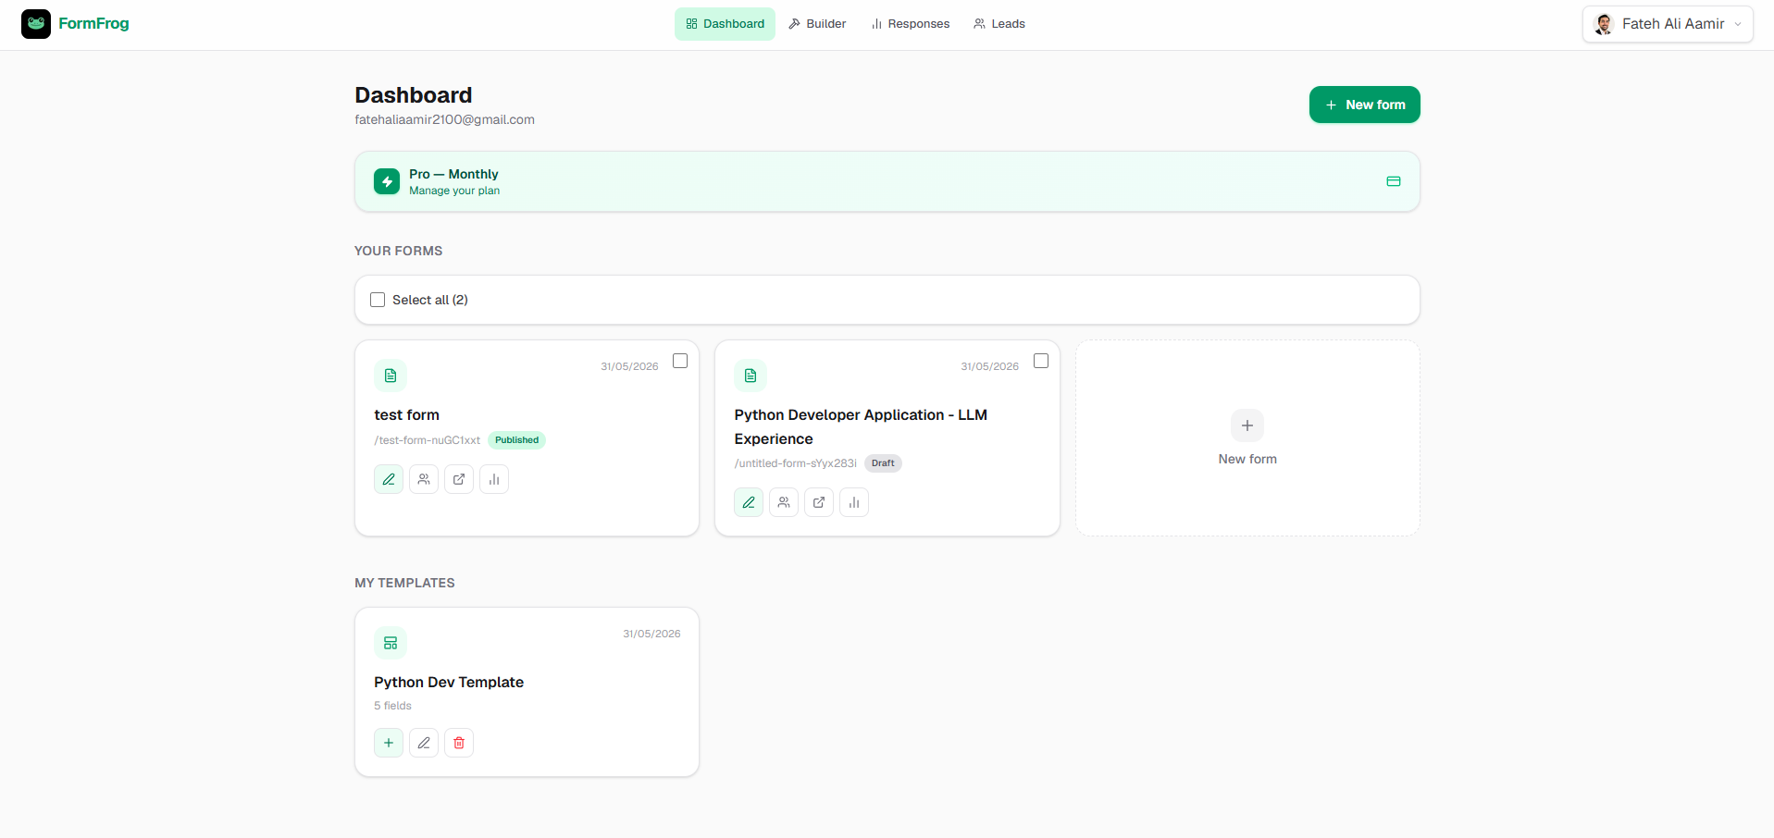Click the 5 fields text on the template
The height and width of the screenshot is (838, 1774).
pos(392,706)
